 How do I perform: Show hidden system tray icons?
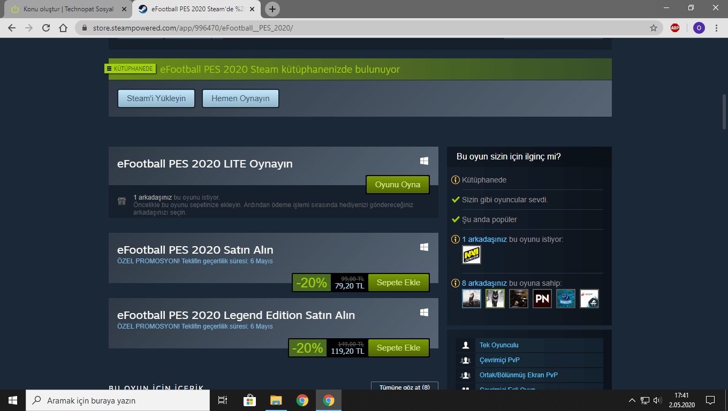(x=632, y=400)
